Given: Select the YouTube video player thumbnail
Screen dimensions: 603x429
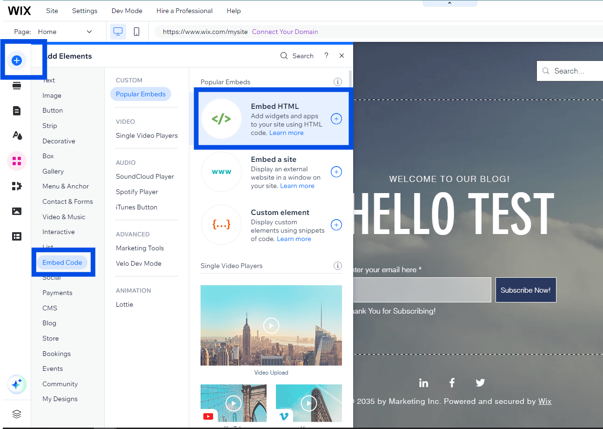Looking at the screenshot, I should point(234,403).
